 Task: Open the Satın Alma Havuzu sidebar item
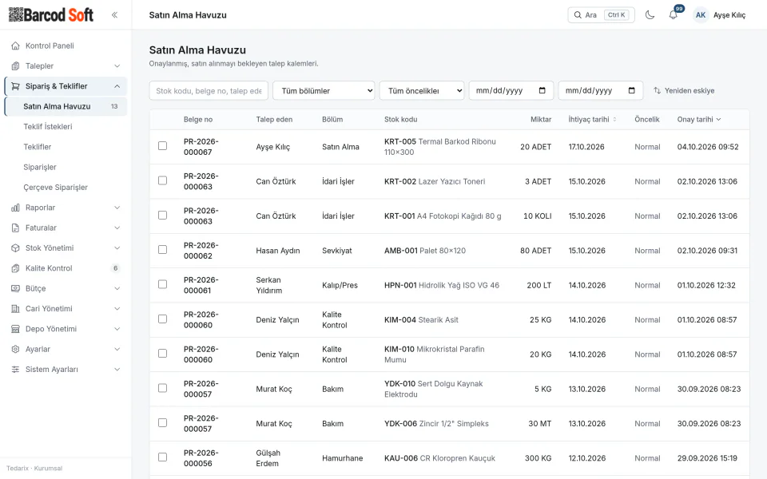(66, 106)
